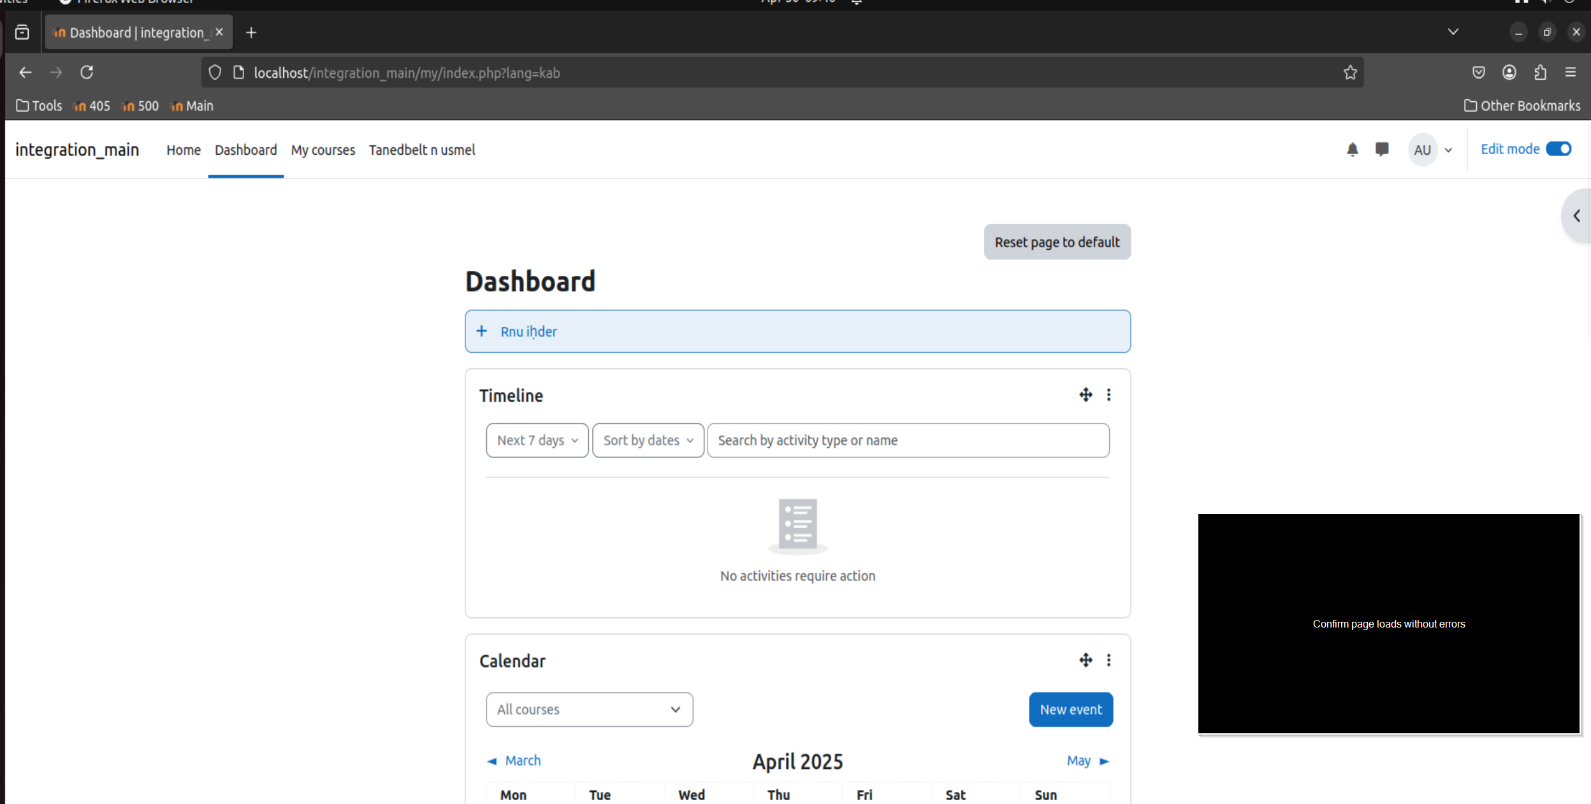Open the messaging drawer chat icon
Screen dimensions: 1591x804
click(x=1382, y=150)
